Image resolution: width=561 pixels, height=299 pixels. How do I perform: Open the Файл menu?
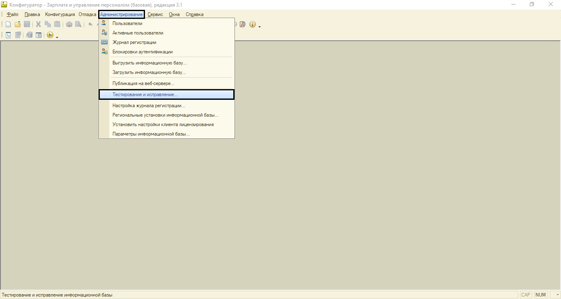(x=13, y=14)
